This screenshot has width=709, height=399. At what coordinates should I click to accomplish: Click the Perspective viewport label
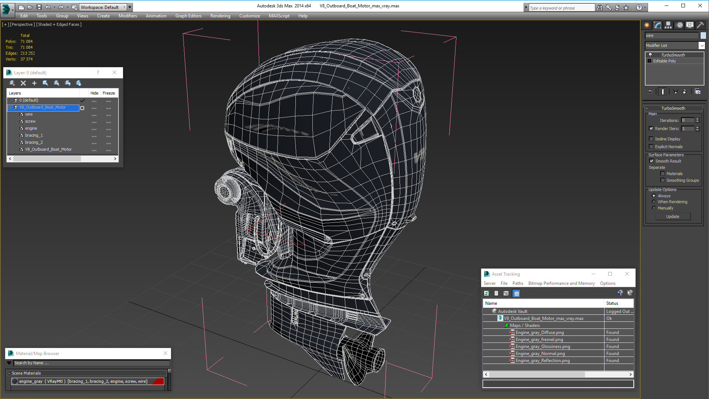coord(23,24)
